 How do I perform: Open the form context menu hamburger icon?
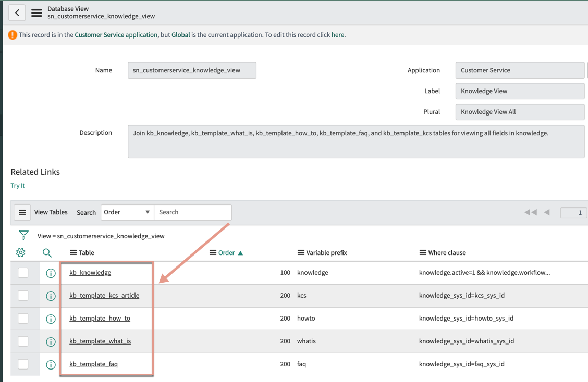point(36,12)
